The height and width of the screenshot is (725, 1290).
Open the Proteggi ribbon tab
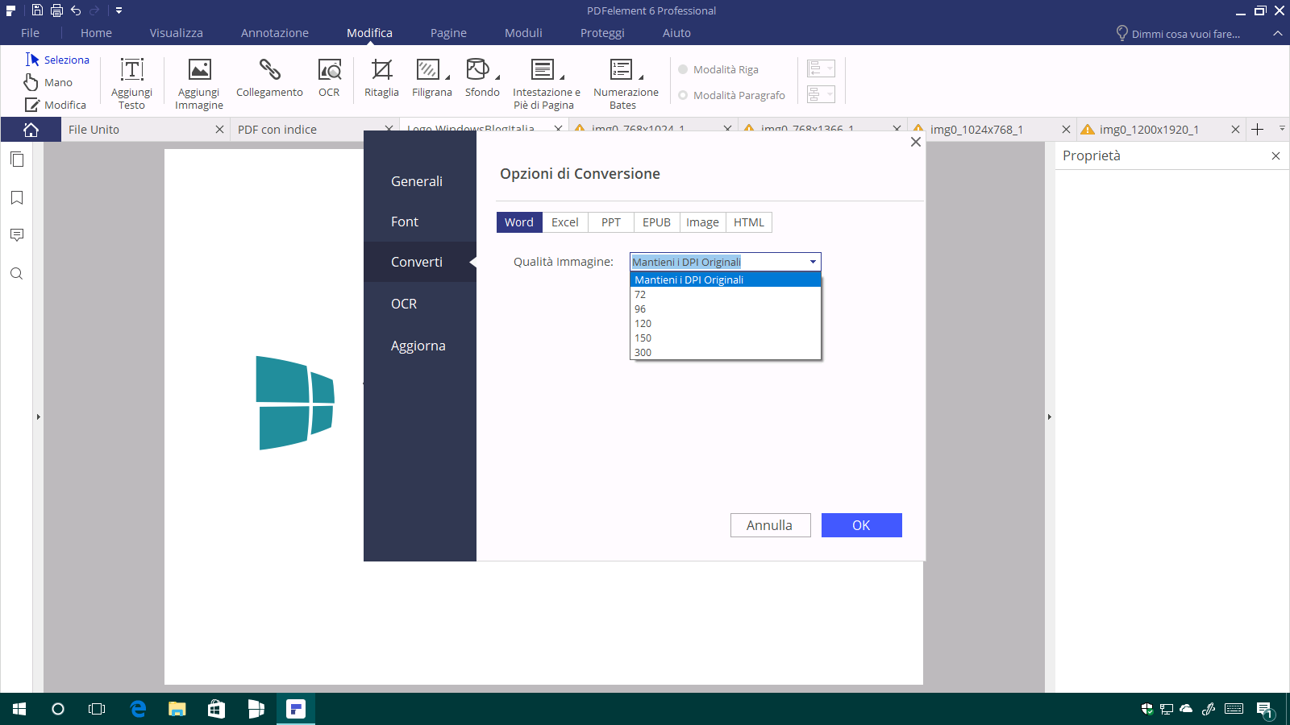click(602, 33)
